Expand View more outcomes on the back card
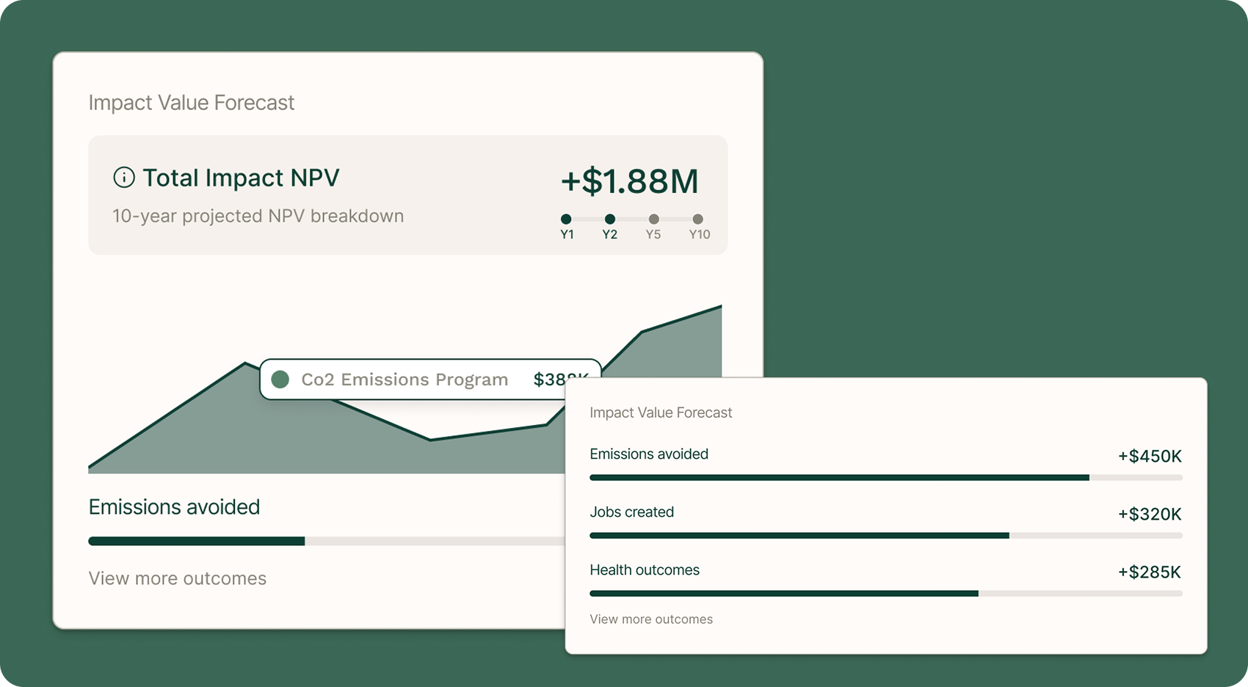Screen dimensions: 1248x687 [651, 619]
